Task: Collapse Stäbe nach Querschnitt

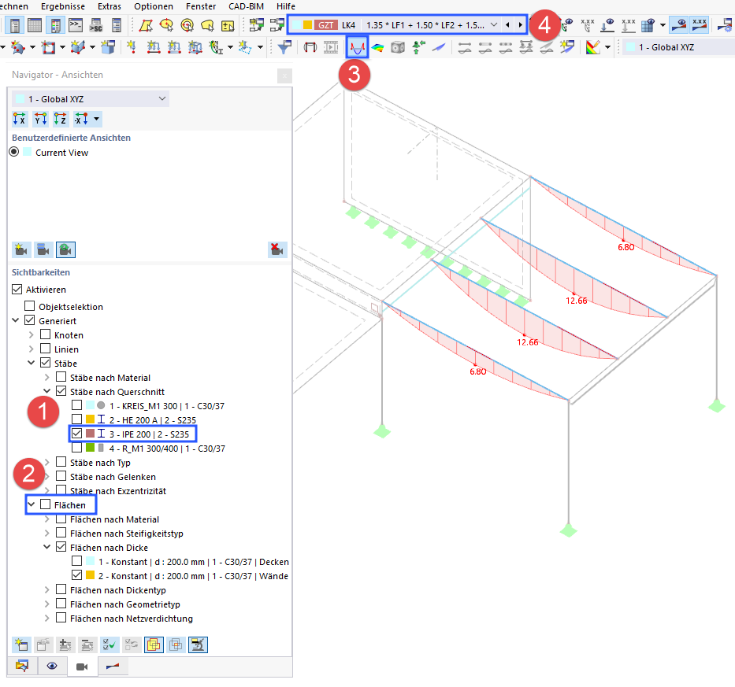Action: point(47,391)
